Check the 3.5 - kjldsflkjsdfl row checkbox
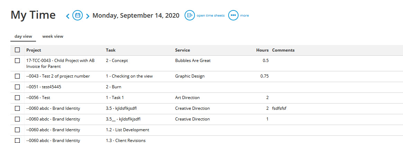 click(x=17, y=108)
